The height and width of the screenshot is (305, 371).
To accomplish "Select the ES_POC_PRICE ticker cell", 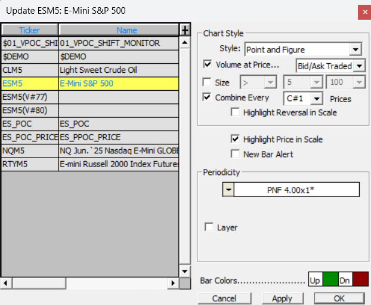I will [30, 137].
